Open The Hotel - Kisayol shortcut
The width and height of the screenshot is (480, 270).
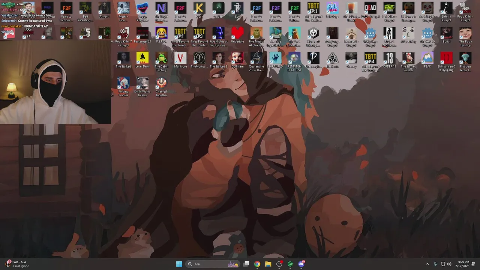click(427, 37)
